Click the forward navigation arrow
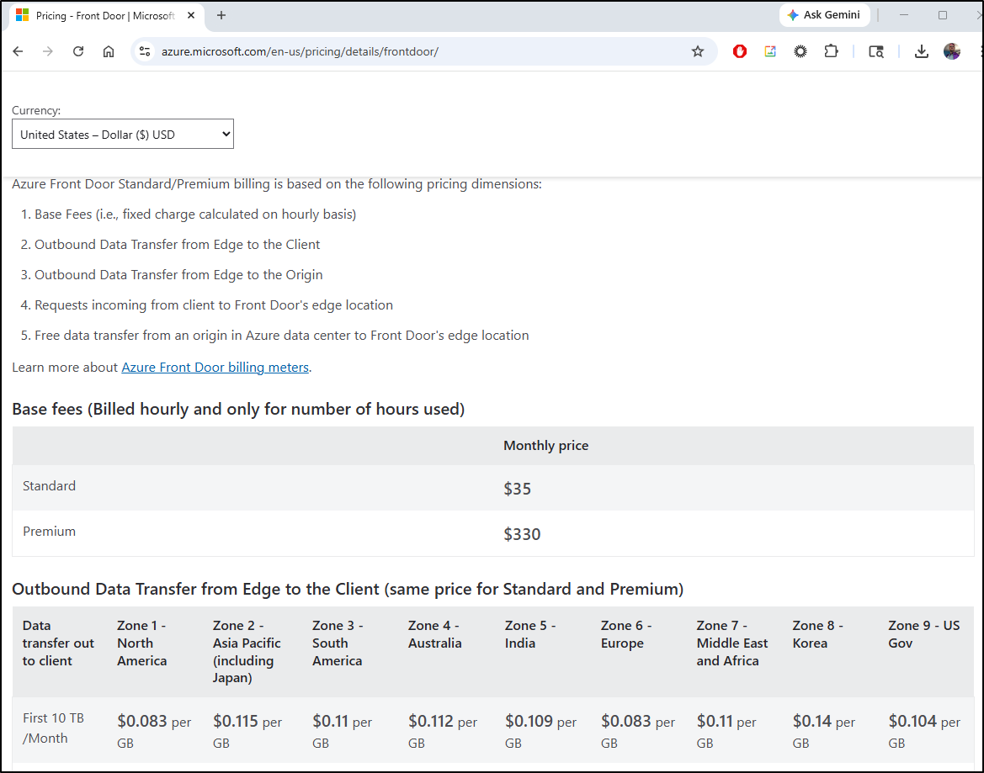 pos(48,51)
